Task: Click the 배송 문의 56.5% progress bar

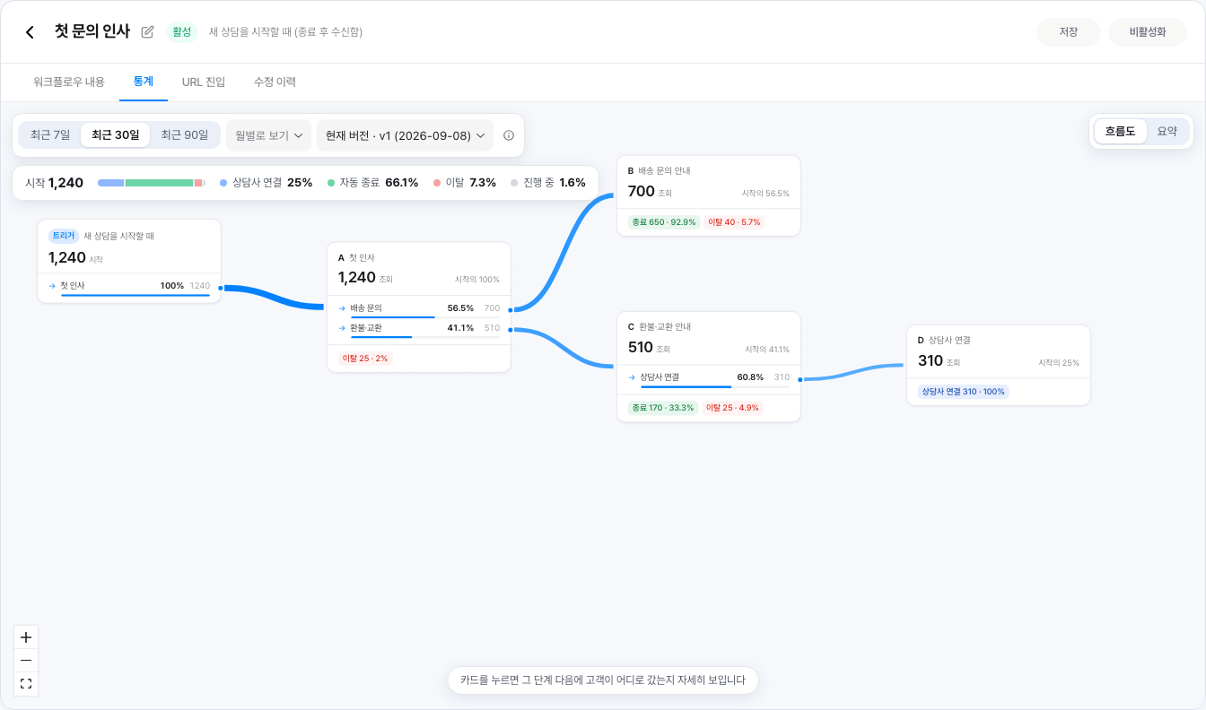Action: click(425, 317)
